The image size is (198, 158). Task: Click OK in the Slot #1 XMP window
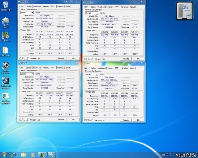tap(138, 59)
